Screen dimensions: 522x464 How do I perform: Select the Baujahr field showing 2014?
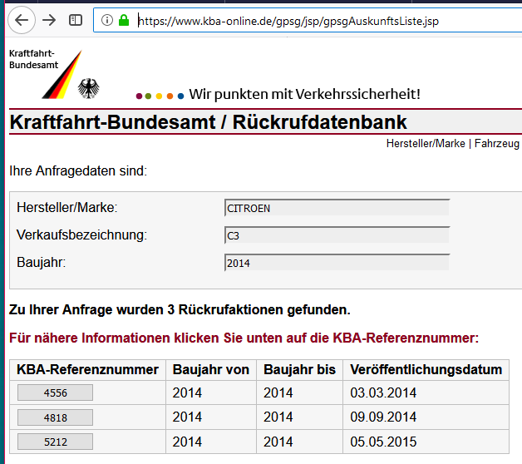coord(337,263)
